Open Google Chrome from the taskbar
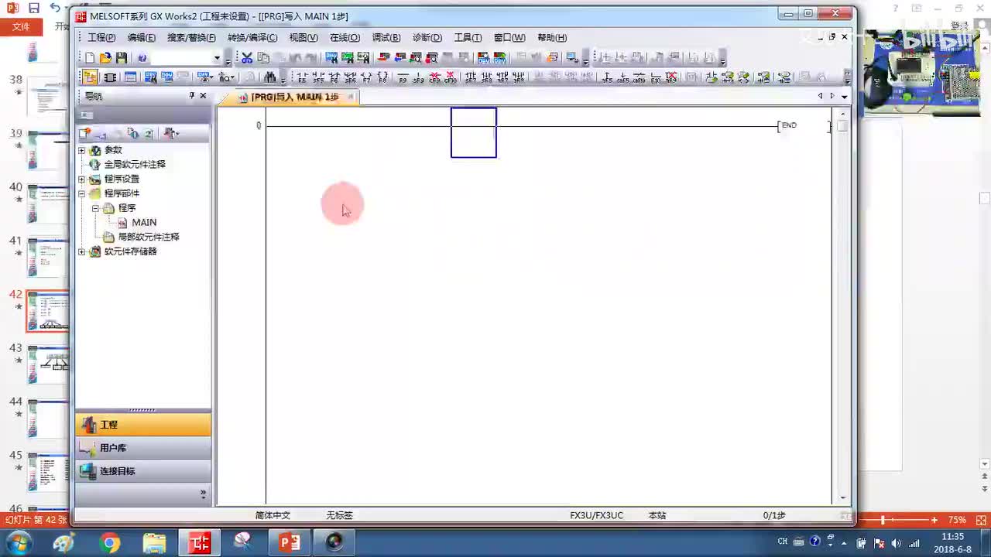991x557 pixels. (x=109, y=543)
